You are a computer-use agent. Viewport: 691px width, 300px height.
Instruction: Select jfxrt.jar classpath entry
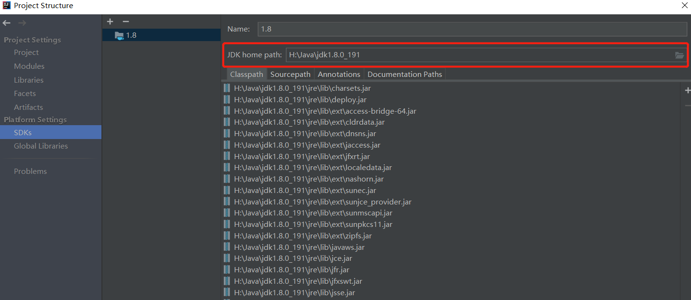[302, 157]
